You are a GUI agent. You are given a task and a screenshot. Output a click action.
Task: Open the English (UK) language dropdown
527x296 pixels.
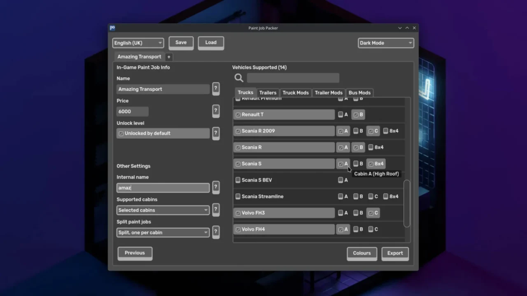click(138, 43)
